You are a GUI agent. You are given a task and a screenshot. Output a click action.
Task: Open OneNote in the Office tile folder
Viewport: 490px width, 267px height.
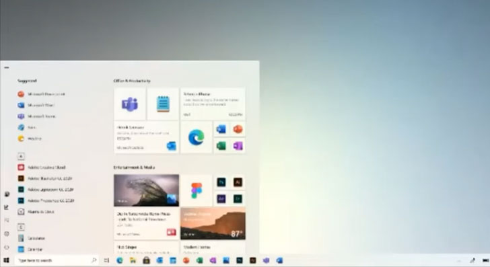tap(238, 146)
